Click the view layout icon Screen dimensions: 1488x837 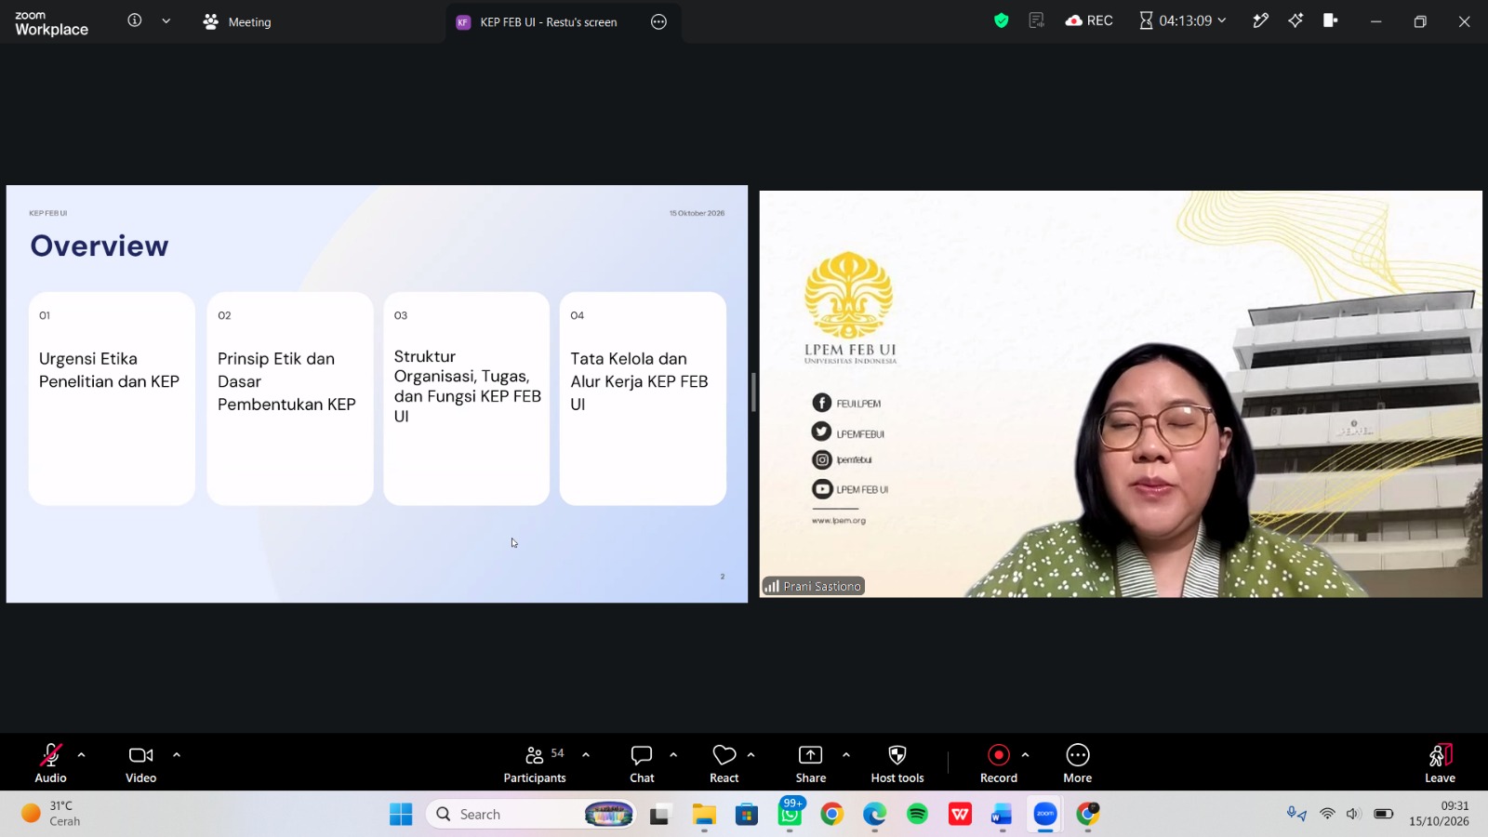[1331, 20]
